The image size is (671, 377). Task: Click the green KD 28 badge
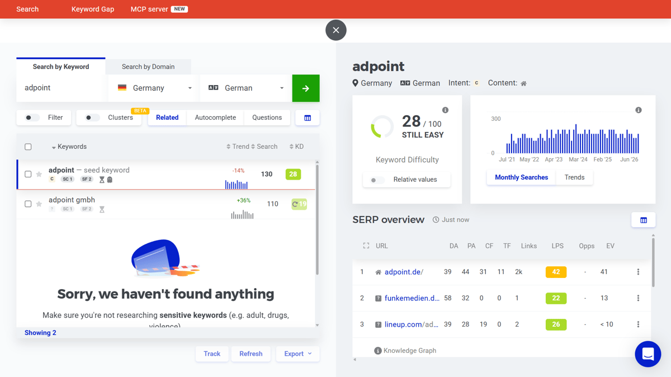293,175
